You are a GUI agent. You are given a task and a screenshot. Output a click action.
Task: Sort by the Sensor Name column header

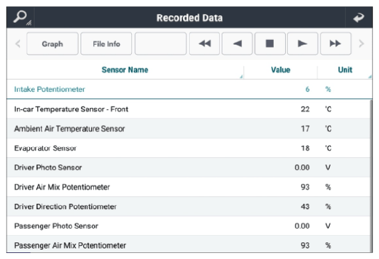coord(125,70)
